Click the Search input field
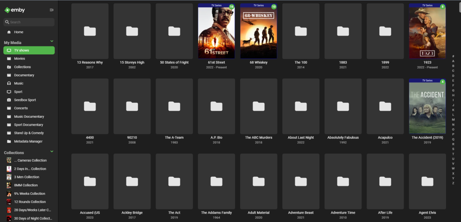461x222 pixels. [x=29, y=22]
